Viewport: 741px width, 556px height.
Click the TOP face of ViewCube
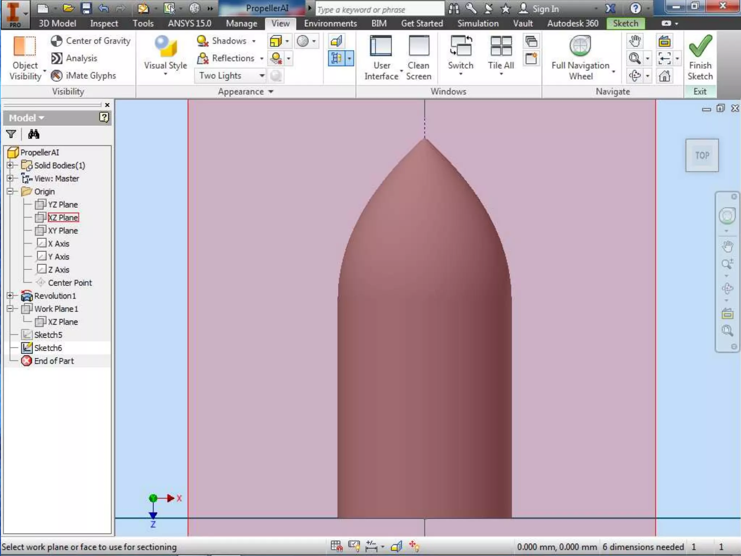point(702,155)
